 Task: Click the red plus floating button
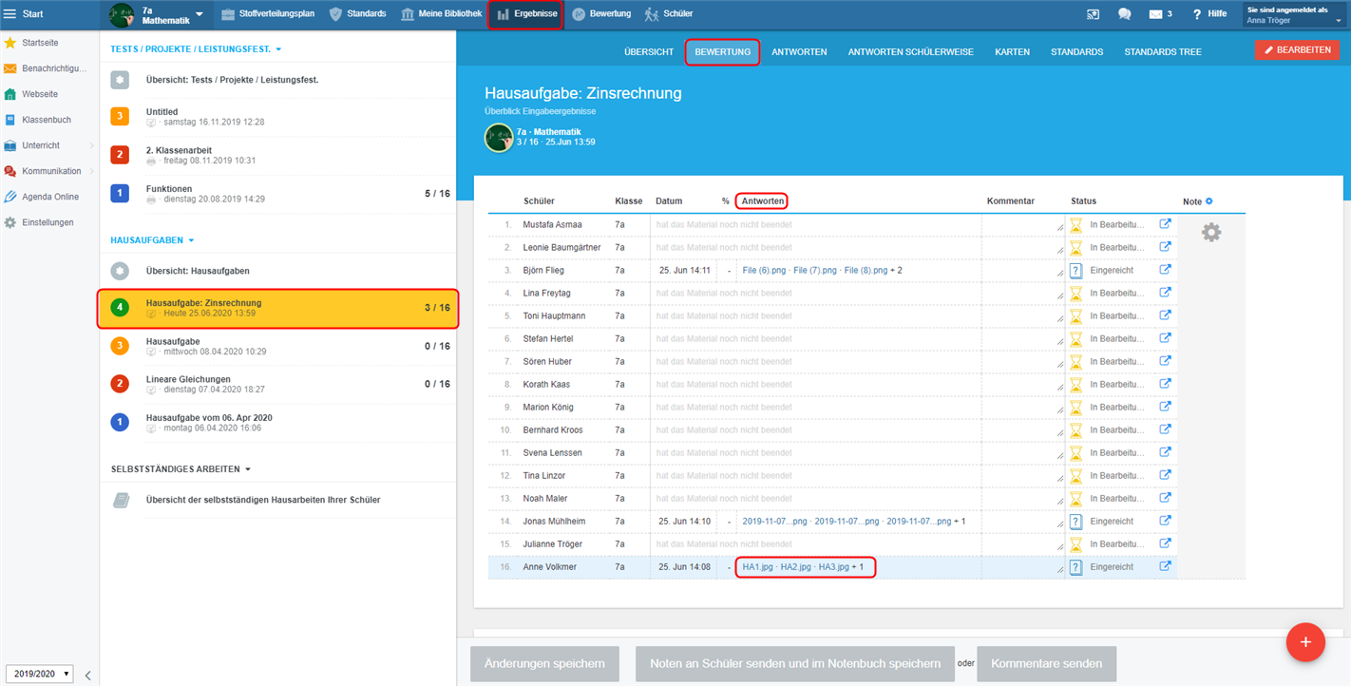1304,642
